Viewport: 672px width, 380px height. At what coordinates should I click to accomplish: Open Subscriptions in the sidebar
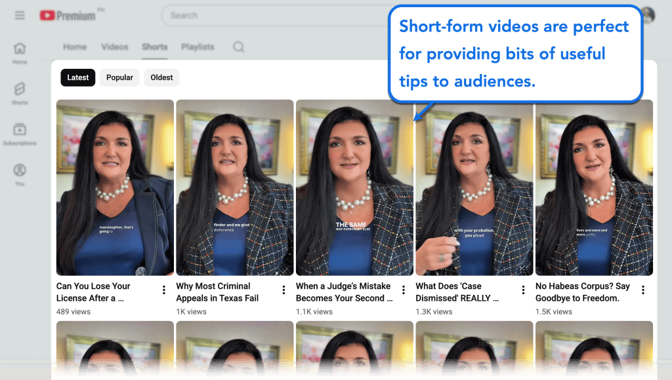tap(20, 134)
